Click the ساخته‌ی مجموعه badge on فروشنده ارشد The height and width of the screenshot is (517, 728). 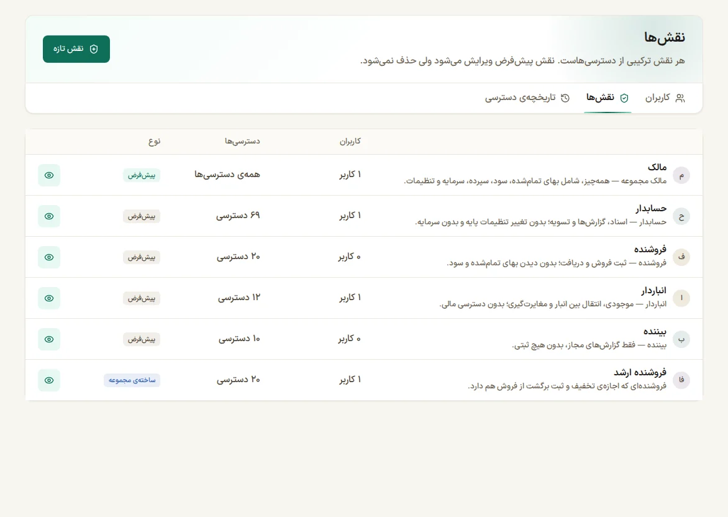point(132,380)
